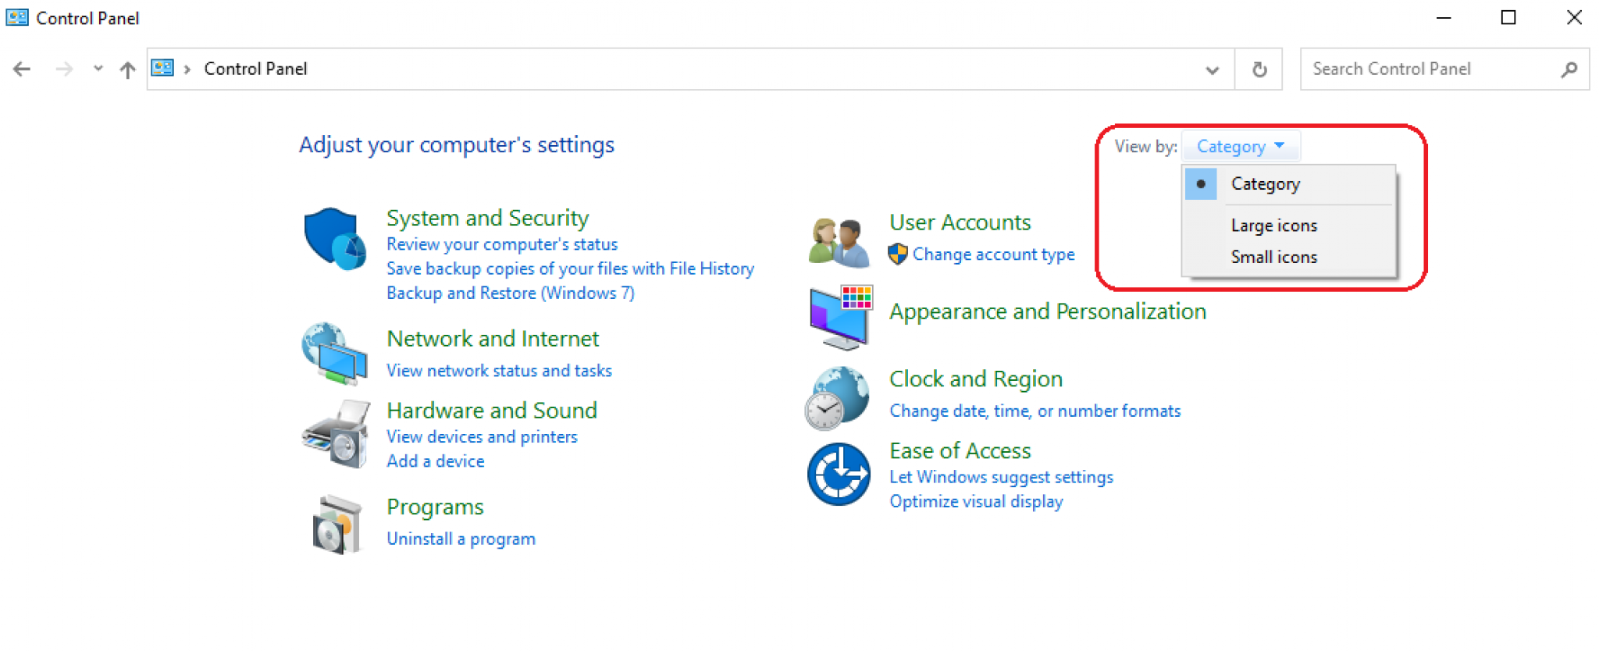This screenshot has height=651, width=1599.
Task: Open the Programs disc icon
Action: tap(337, 525)
